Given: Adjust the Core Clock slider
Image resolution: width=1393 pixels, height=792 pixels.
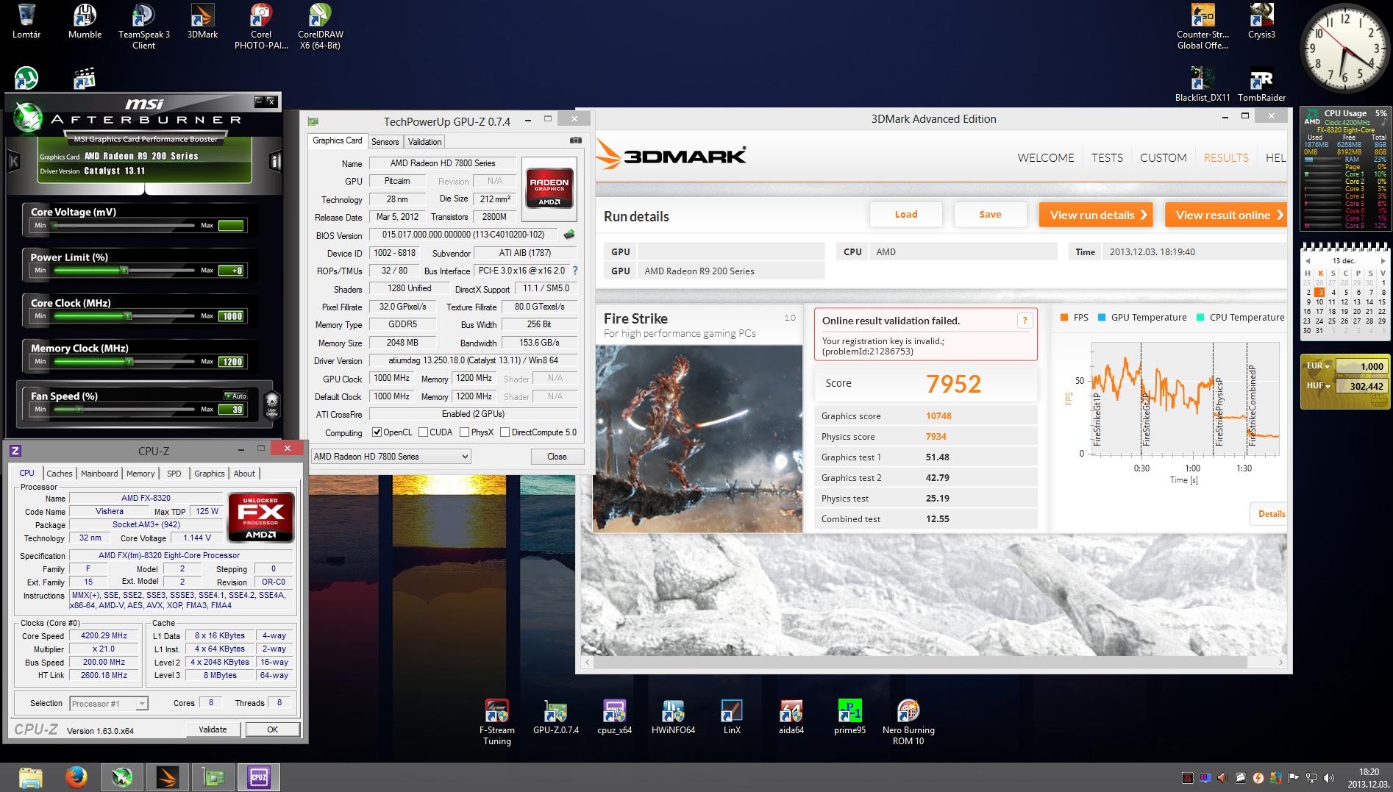Looking at the screenshot, I should click(x=128, y=316).
